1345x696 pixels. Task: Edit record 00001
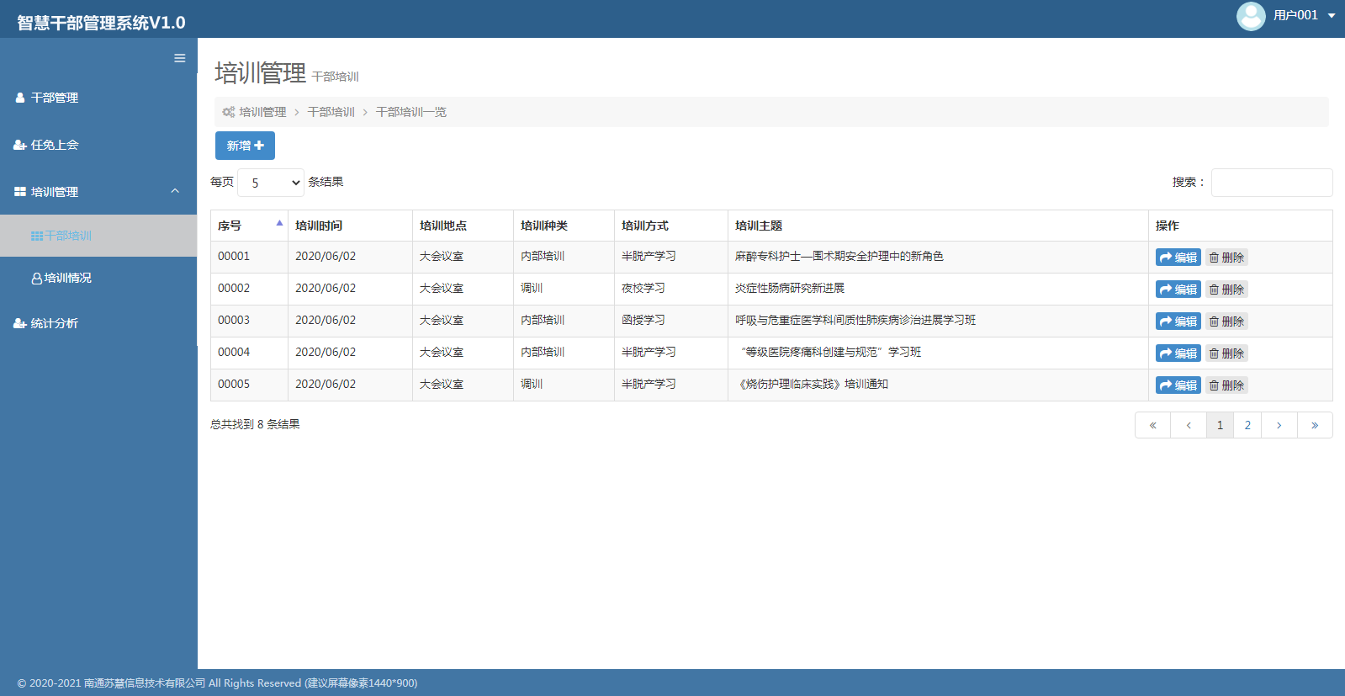click(x=1178, y=258)
